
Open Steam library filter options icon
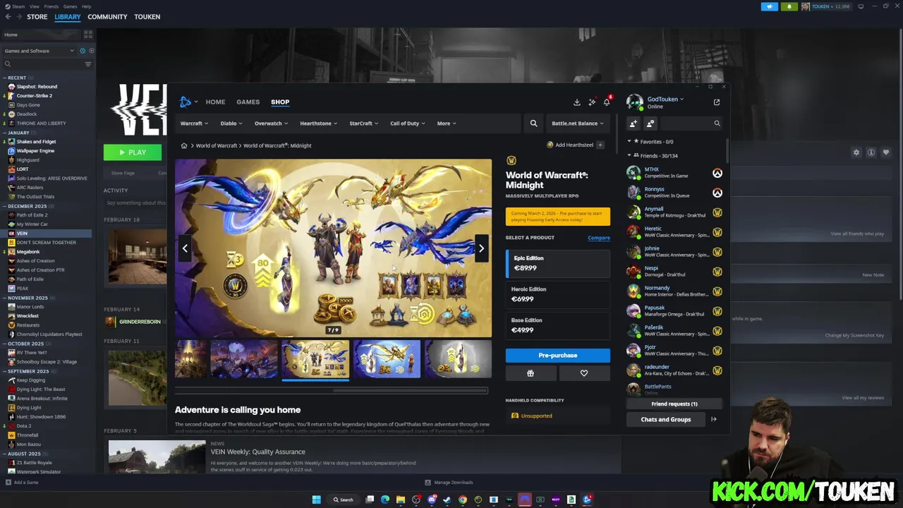tap(88, 64)
